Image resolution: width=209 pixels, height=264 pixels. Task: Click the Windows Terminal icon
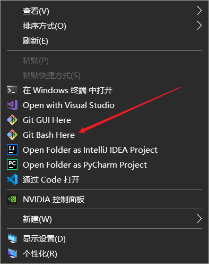pos(12,90)
